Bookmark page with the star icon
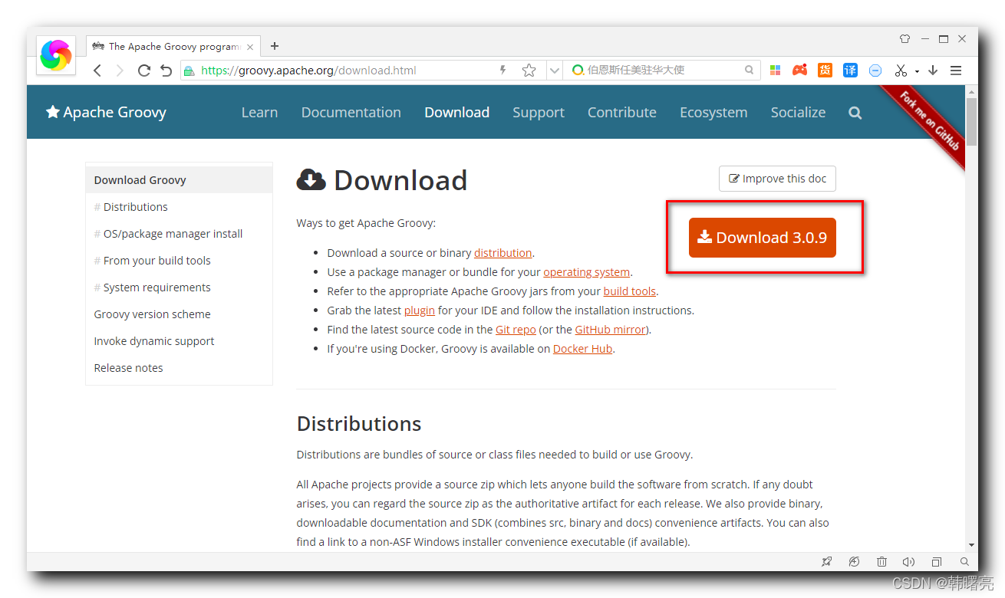 (x=529, y=71)
